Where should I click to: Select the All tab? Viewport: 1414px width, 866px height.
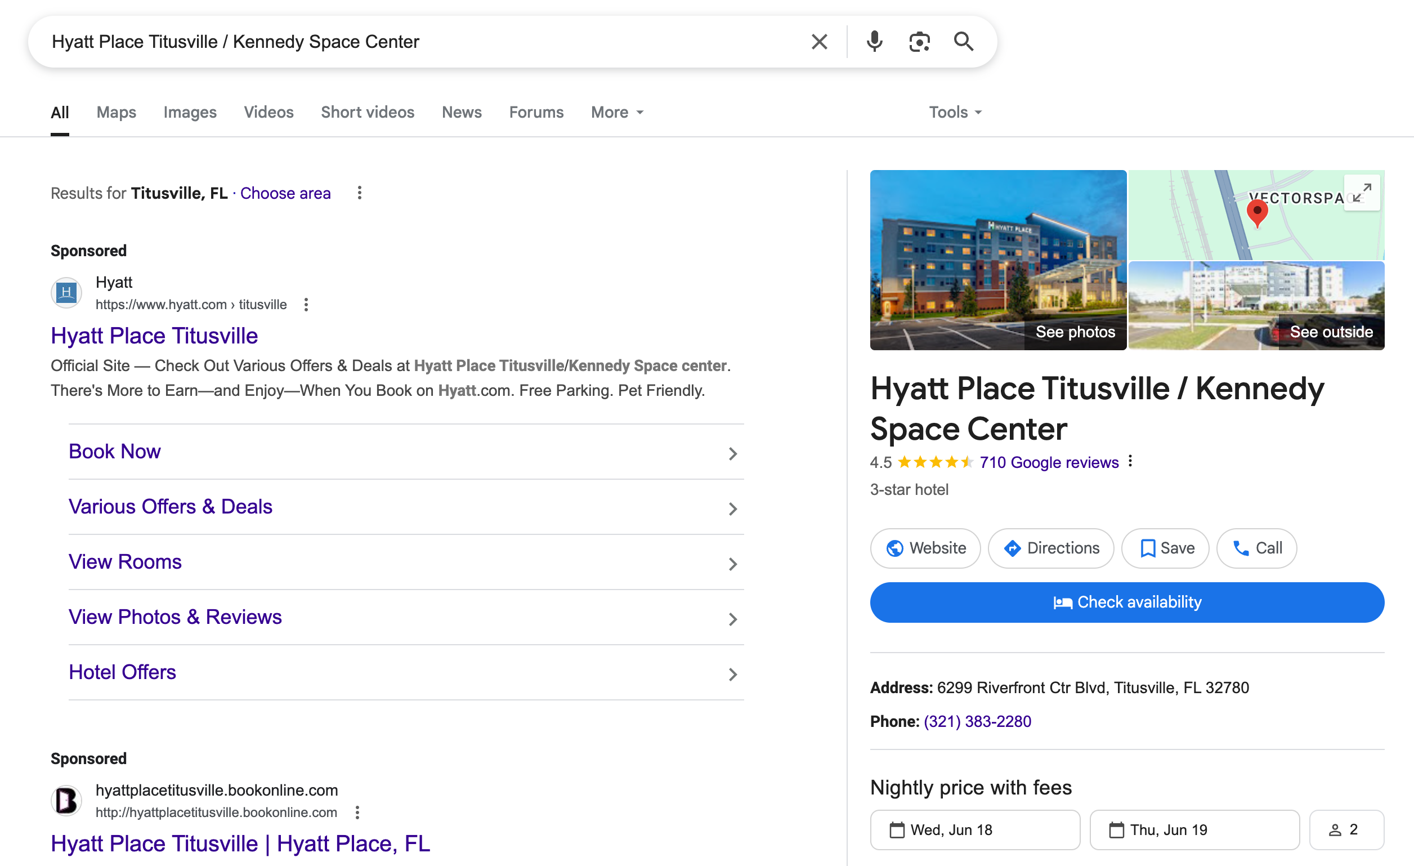pos(60,112)
